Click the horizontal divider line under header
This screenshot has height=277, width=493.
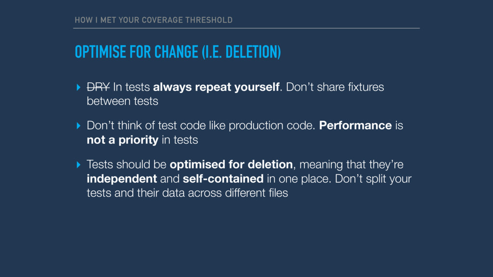[x=246, y=28]
